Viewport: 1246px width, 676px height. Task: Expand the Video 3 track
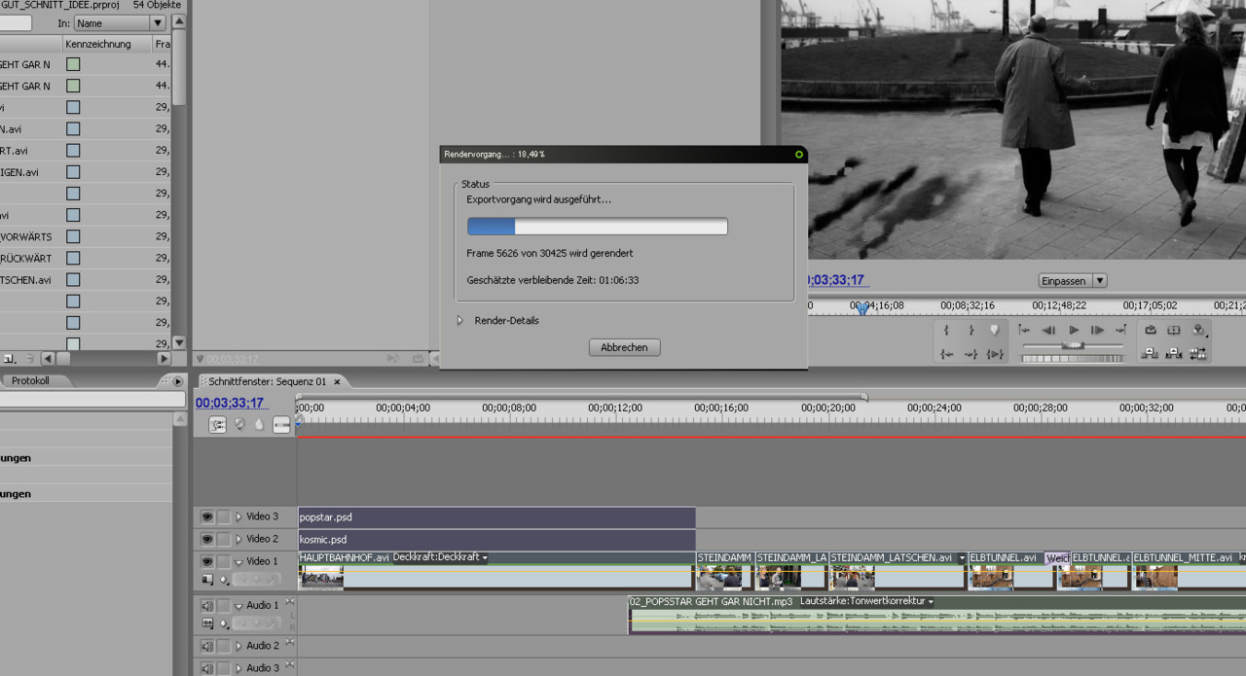[x=238, y=517]
